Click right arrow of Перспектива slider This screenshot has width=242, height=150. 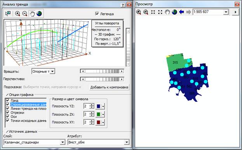[x=122, y=79]
